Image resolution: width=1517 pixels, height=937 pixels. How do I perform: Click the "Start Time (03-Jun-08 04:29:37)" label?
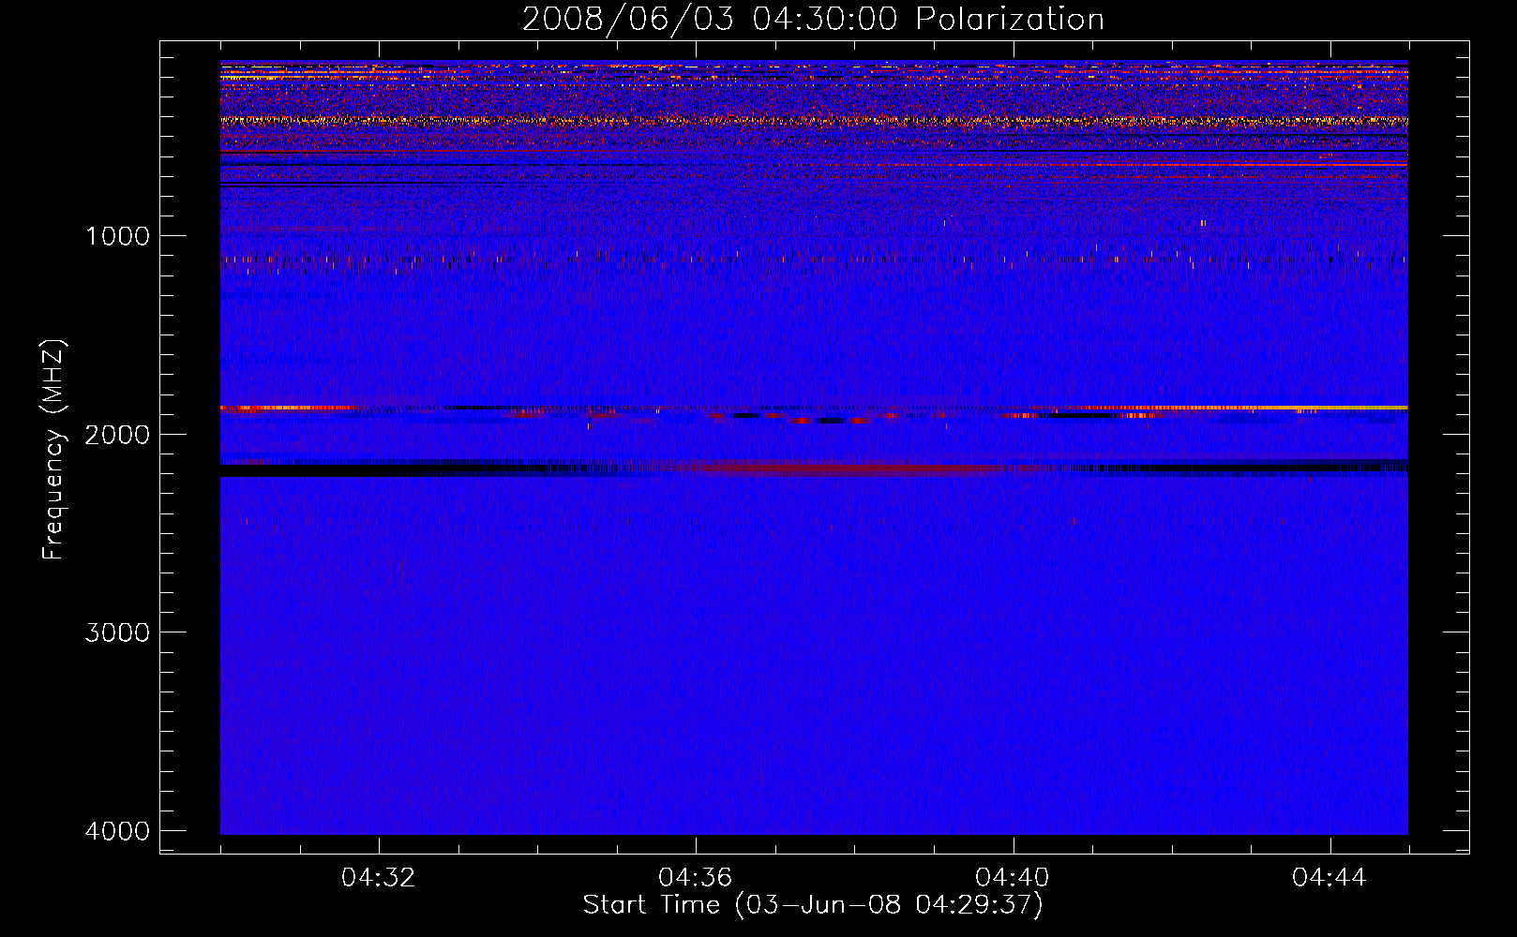click(813, 905)
